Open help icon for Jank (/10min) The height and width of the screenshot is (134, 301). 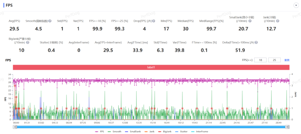click(278, 21)
